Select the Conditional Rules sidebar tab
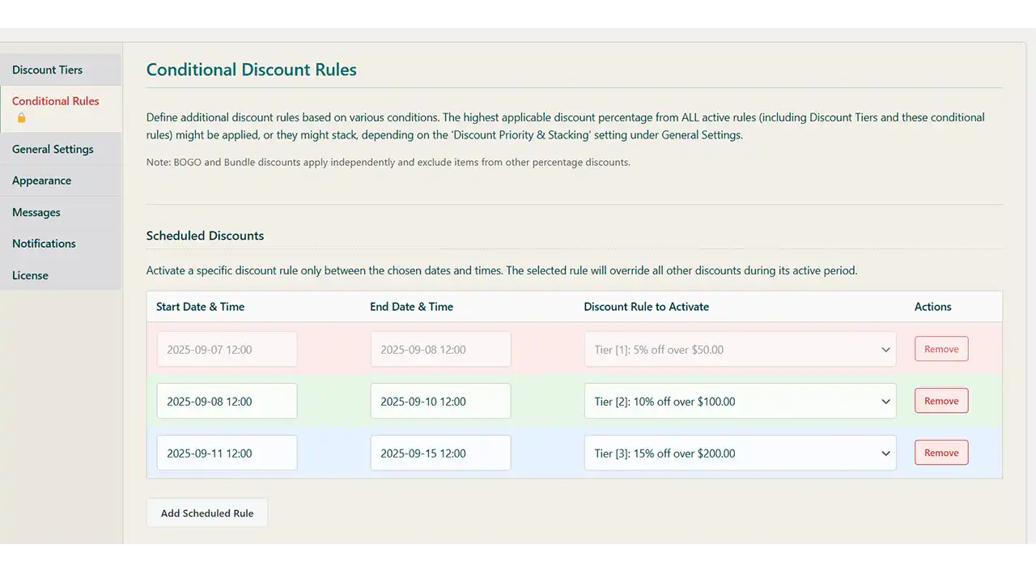The width and height of the screenshot is (1036, 583). 55,101
